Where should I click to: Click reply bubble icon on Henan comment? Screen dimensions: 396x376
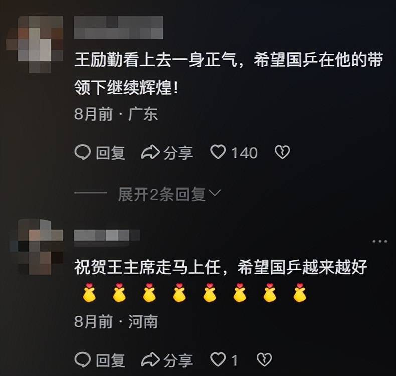pos(83,359)
